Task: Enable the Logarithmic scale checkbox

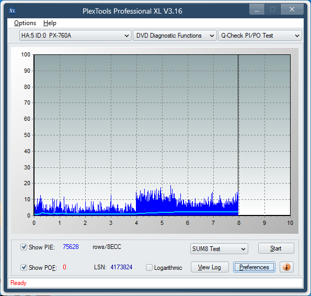Action: tap(149, 267)
